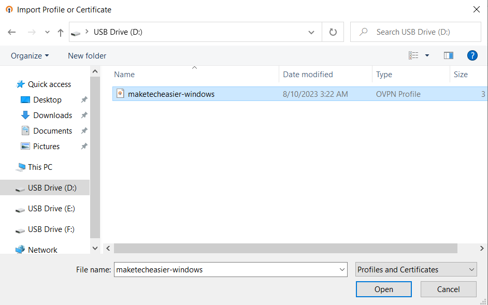Open the Organize dropdown
Viewport: 488px width, 305px height.
pos(30,55)
